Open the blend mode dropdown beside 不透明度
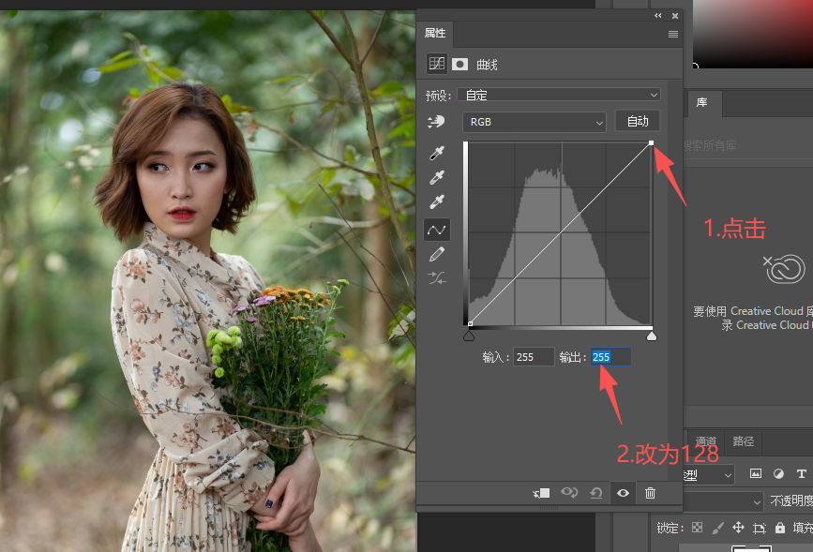The width and height of the screenshot is (813, 552). point(723,501)
